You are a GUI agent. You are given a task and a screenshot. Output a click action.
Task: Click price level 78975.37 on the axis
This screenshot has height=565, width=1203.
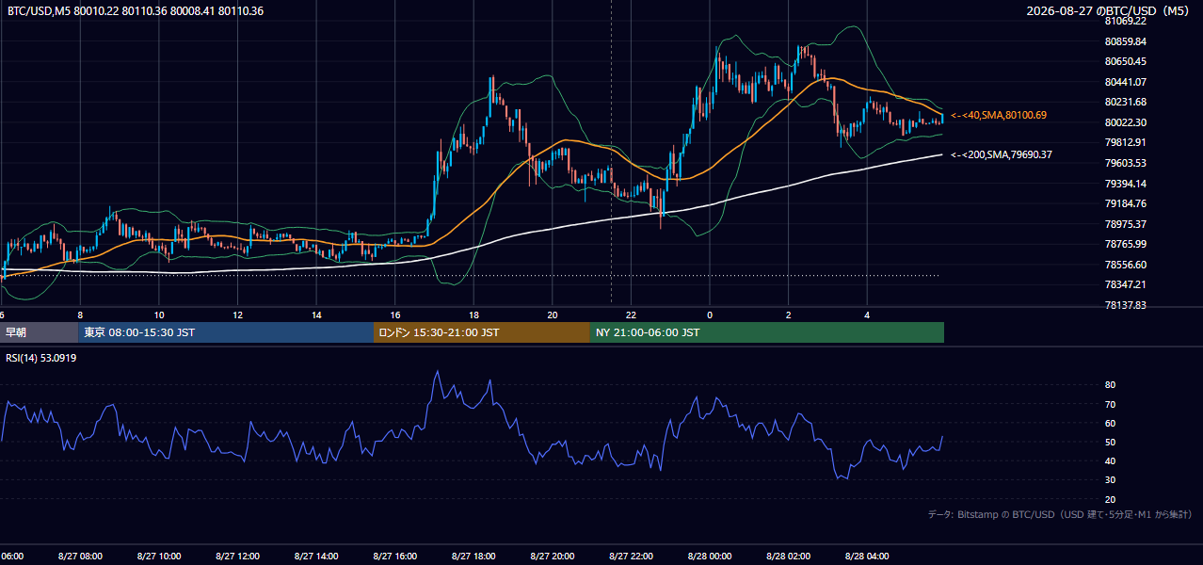click(x=1125, y=224)
